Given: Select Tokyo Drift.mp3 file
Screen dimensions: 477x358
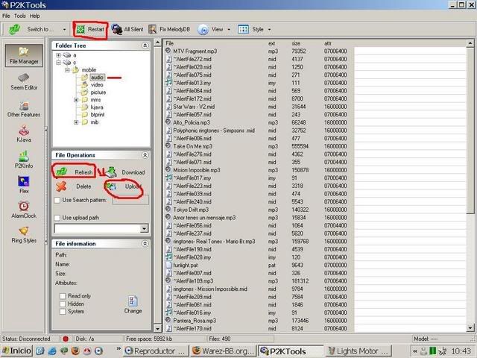Looking at the screenshot, I should click(x=191, y=210).
